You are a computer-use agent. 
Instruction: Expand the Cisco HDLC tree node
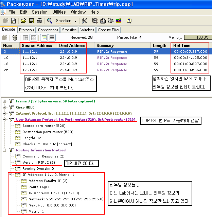pyautogui.click(x=4, y=107)
